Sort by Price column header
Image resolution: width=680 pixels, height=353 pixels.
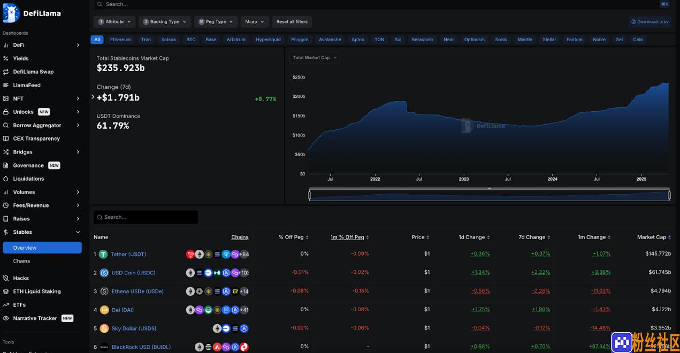click(420, 237)
